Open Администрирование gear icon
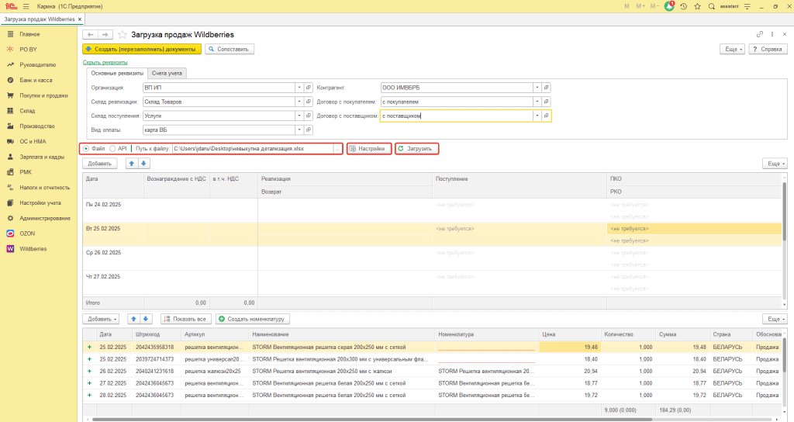The width and height of the screenshot is (794, 422). point(10,218)
